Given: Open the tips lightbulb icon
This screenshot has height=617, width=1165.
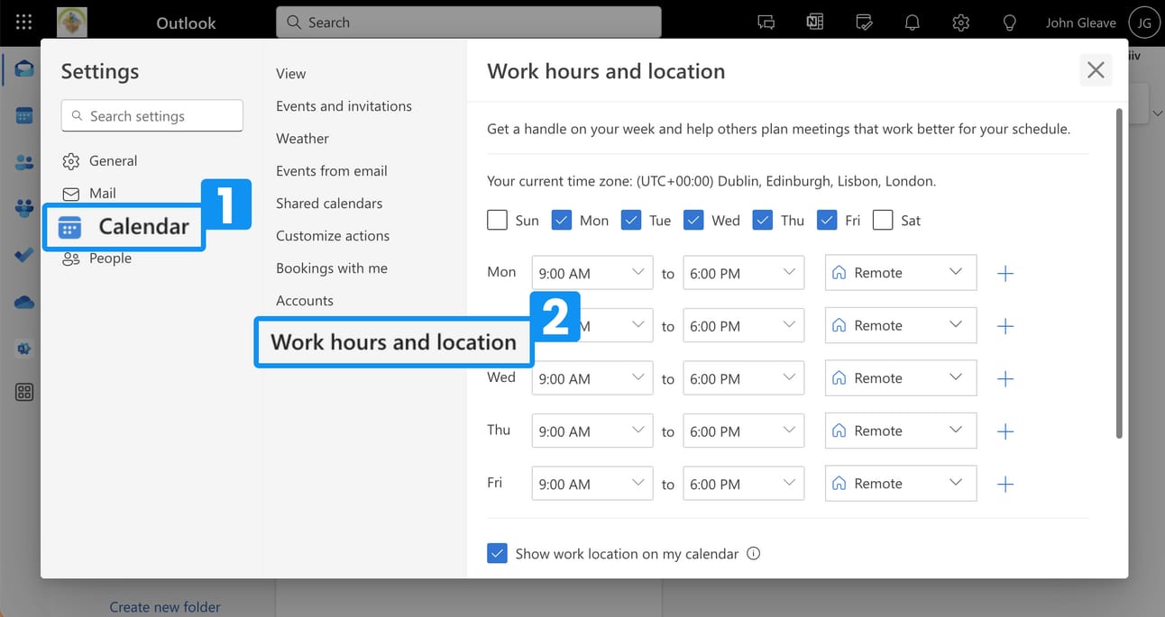Looking at the screenshot, I should coord(1010,23).
